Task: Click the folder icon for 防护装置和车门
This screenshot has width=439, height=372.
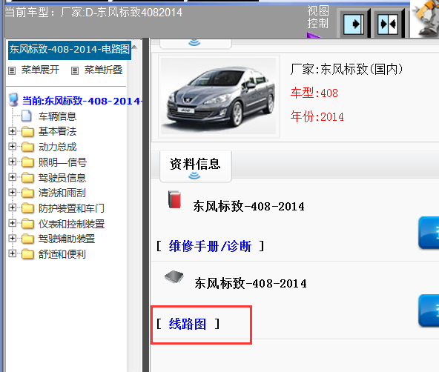Action: coord(27,208)
